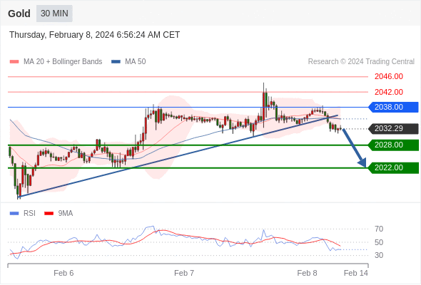
Task: Click the 2046.00 resistance label
Action: point(388,76)
